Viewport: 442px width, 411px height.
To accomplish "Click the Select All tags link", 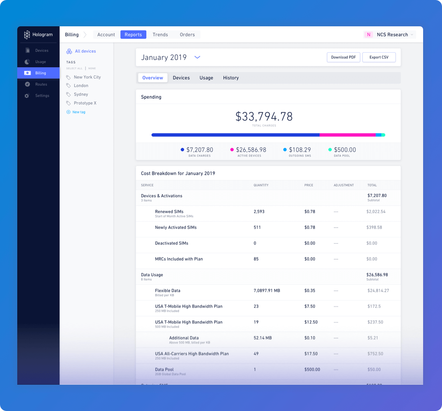I will pyautogui.click(x=74, y=68).
